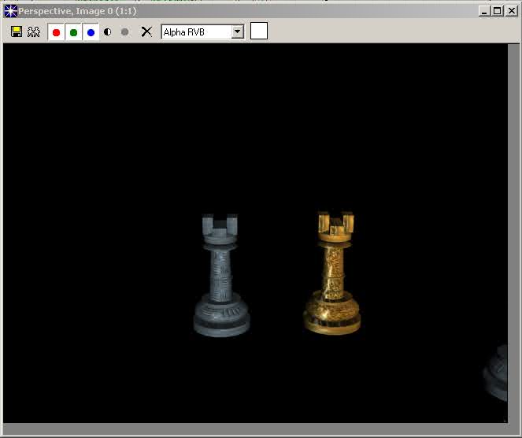Enable monochrome display gray circle icon
522x438 pixels.
(x=124, y=32)
